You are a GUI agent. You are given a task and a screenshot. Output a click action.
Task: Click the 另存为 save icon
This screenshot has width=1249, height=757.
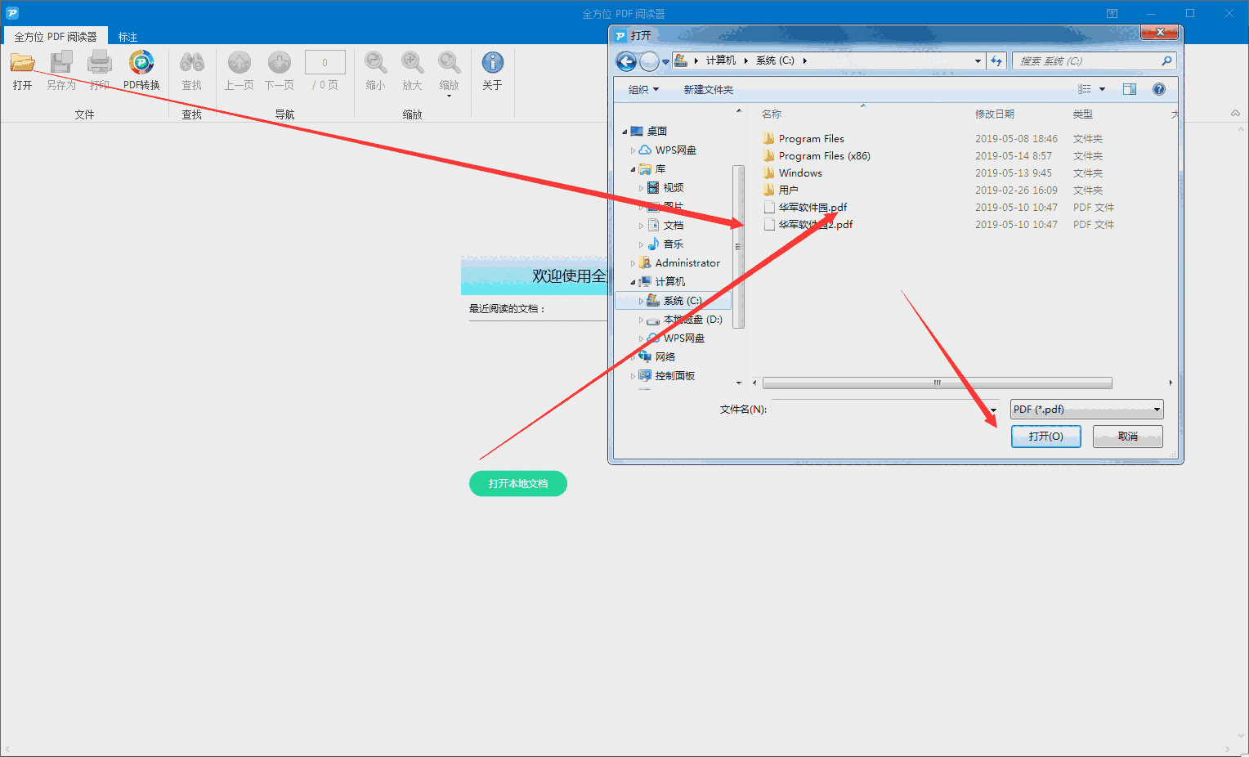coord(61,63)
